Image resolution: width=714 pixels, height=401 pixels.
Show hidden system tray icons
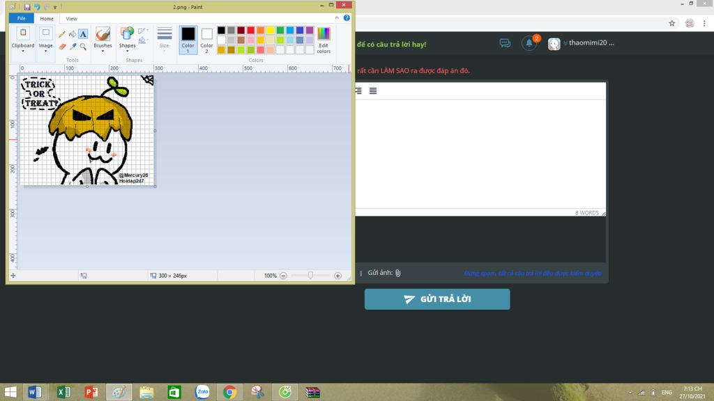point(630,393)
